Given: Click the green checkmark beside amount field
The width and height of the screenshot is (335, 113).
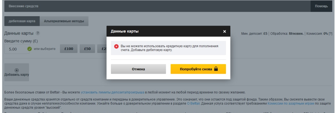Looking at the screenshot, I should [x=29, y=49].
